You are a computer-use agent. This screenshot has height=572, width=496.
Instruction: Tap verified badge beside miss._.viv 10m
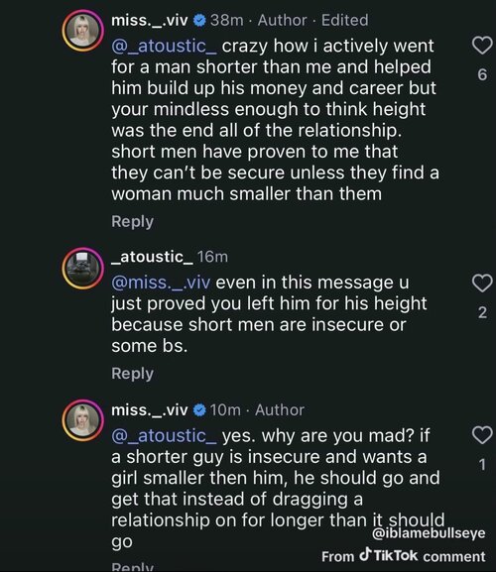[199, 410]
